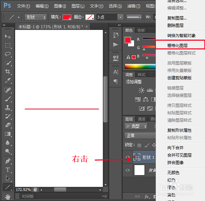Select the Clone Stamp tool
Screen dimensions: 205x201
tap(8, 108)
